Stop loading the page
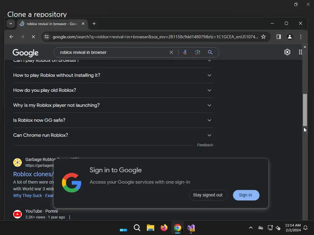The width and height of the screenshot is (314, 235). 33,37
